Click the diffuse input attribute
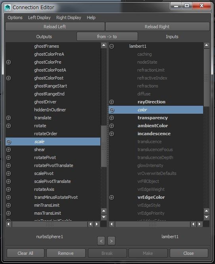Screen dimensions: 215x264 144,94
